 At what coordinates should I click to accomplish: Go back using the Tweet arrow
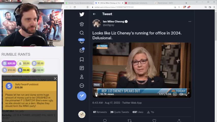[94, 14]
